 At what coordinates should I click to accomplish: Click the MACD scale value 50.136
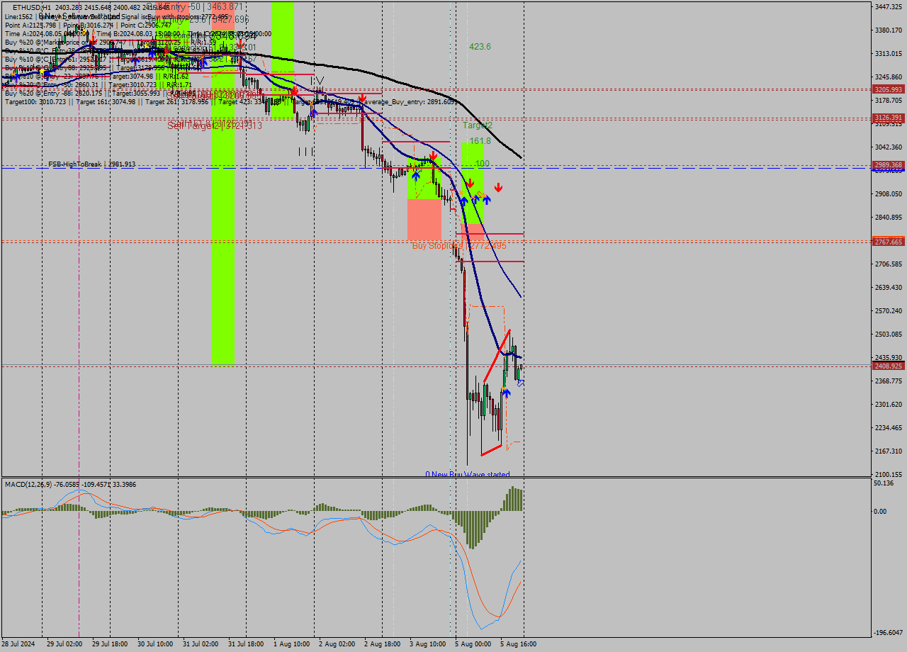click(885, 483)
